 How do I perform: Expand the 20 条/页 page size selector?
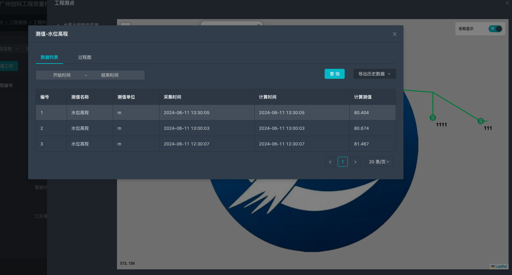tap(379, 162)
